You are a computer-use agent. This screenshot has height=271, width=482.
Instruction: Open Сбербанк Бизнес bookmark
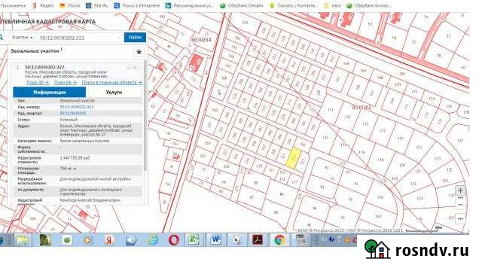pos(368,5)
